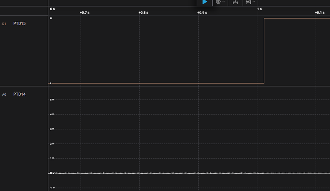This screenshot has height=191, width=330.
Task: Click the +0.8 s tick on the ruler
Action: point(143,13)
